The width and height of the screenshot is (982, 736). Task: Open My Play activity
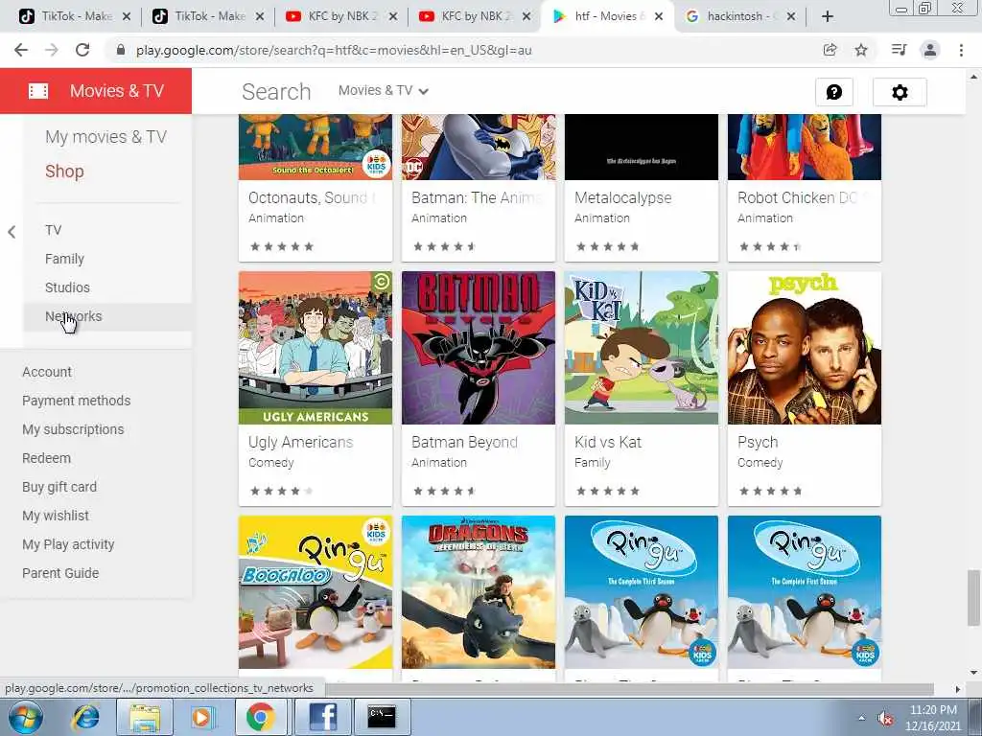tap(68, 545)
